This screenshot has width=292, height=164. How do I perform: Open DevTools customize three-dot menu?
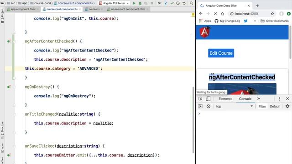[x=280, y=99]
